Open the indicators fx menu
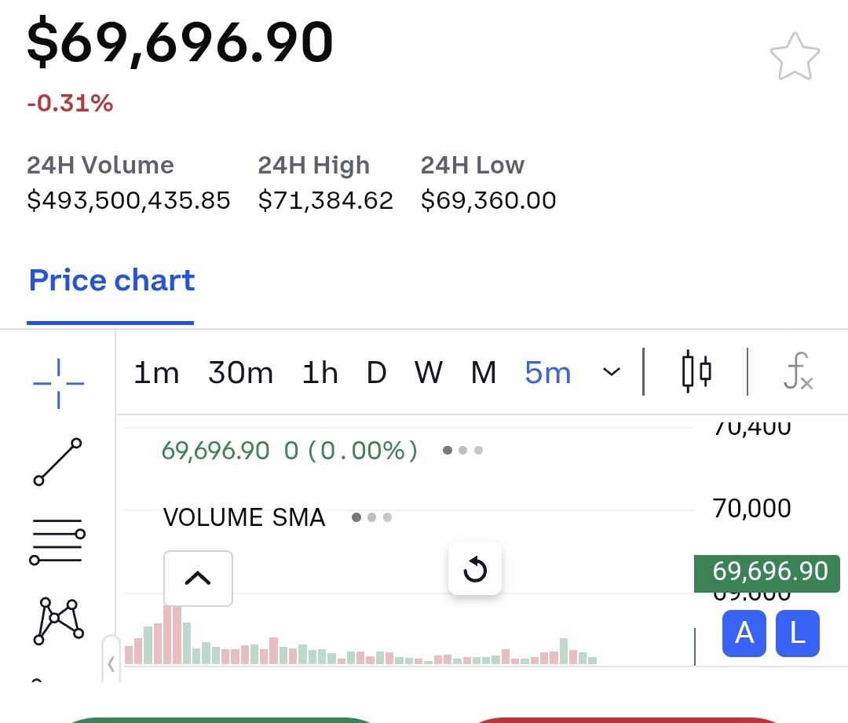 [799, 371]
